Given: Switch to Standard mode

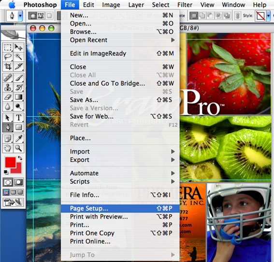Looking at the screenshot, I should click(x=8, y=182).
